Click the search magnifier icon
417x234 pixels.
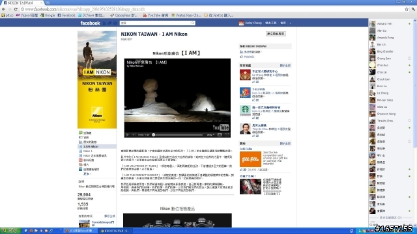(x=193, y=23)
